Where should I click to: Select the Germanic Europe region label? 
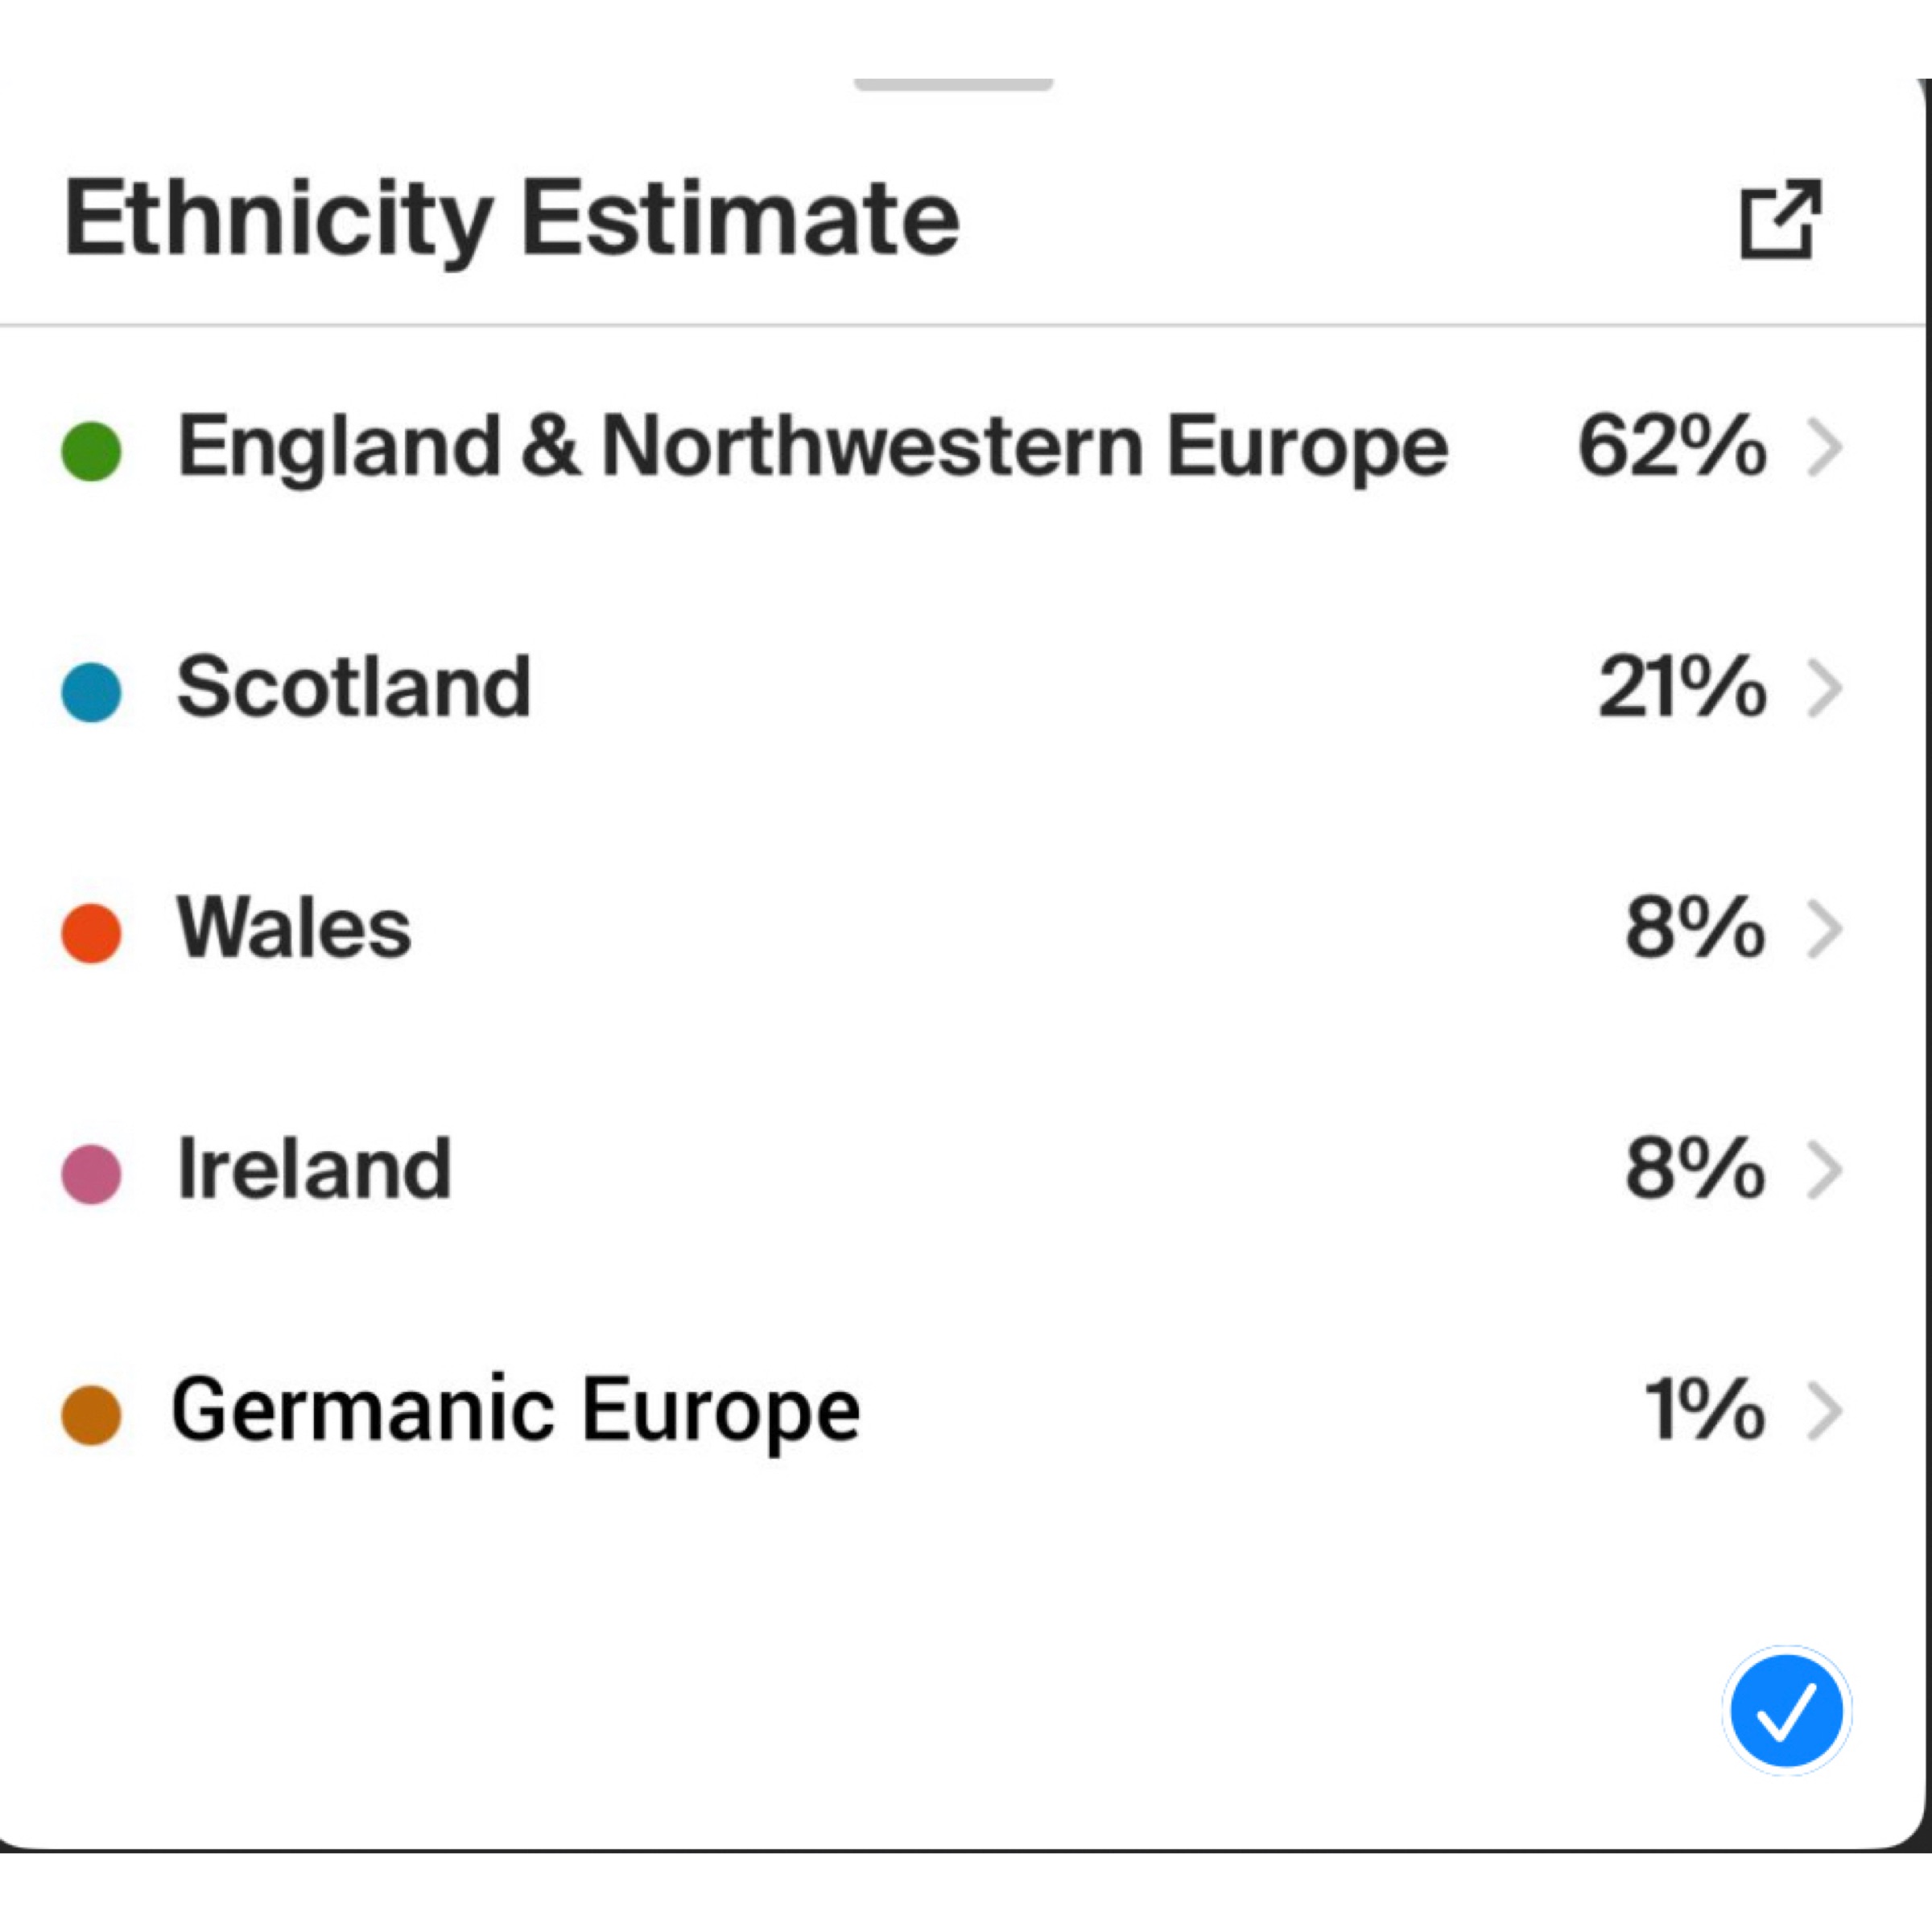pyautogui.click(x=516, y=1412)
